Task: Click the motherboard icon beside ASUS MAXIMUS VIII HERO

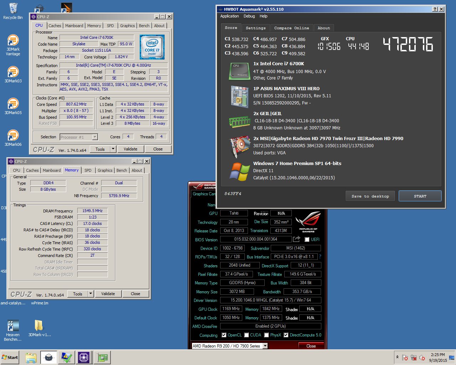Action: click(239, 97)
